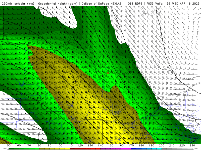Screen dimensions: 201x150
Task: Click the "F033" forecast hour label
Action: (x=150, y=3)
